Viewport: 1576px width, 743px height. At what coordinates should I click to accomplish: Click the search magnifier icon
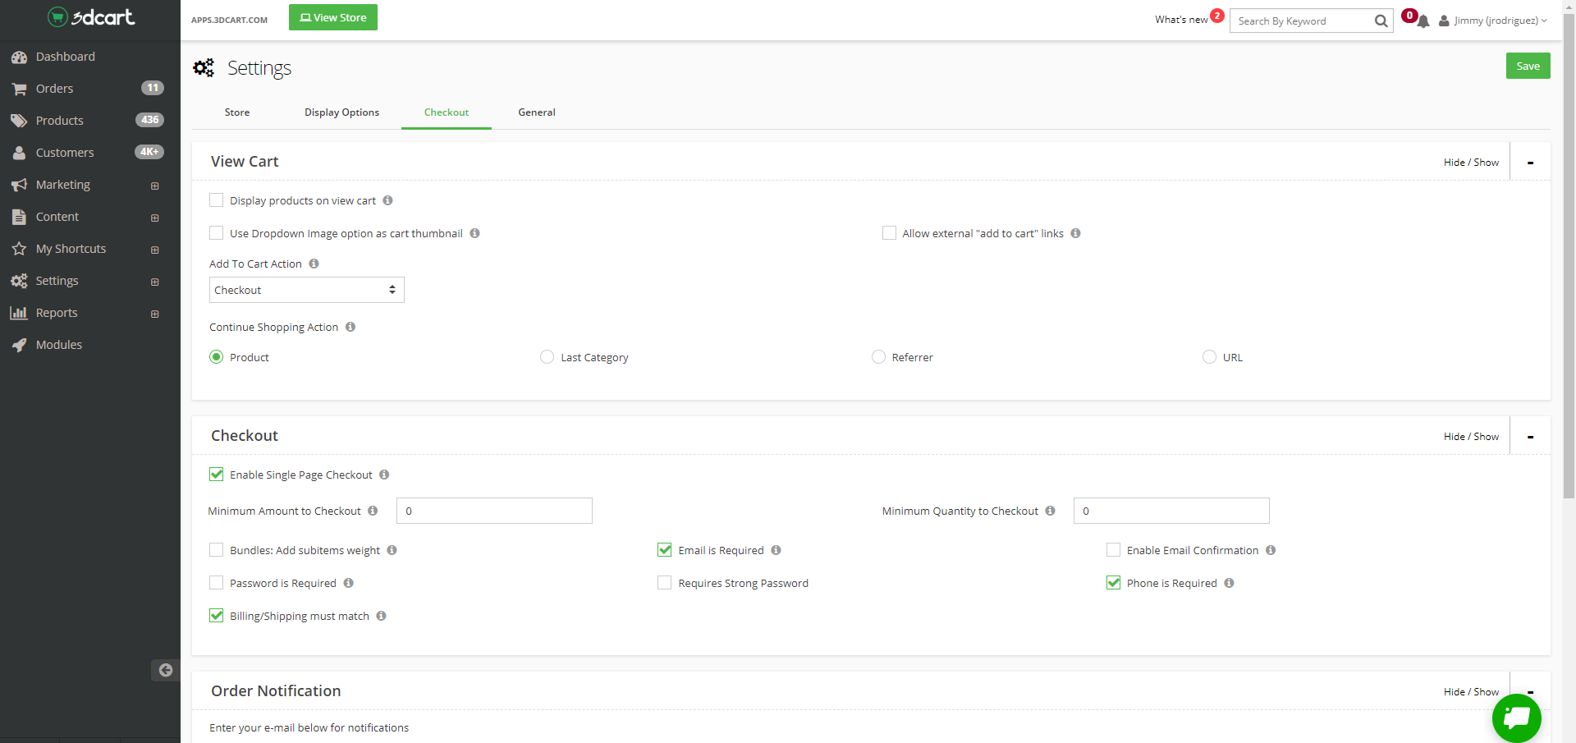point(1381,21)
